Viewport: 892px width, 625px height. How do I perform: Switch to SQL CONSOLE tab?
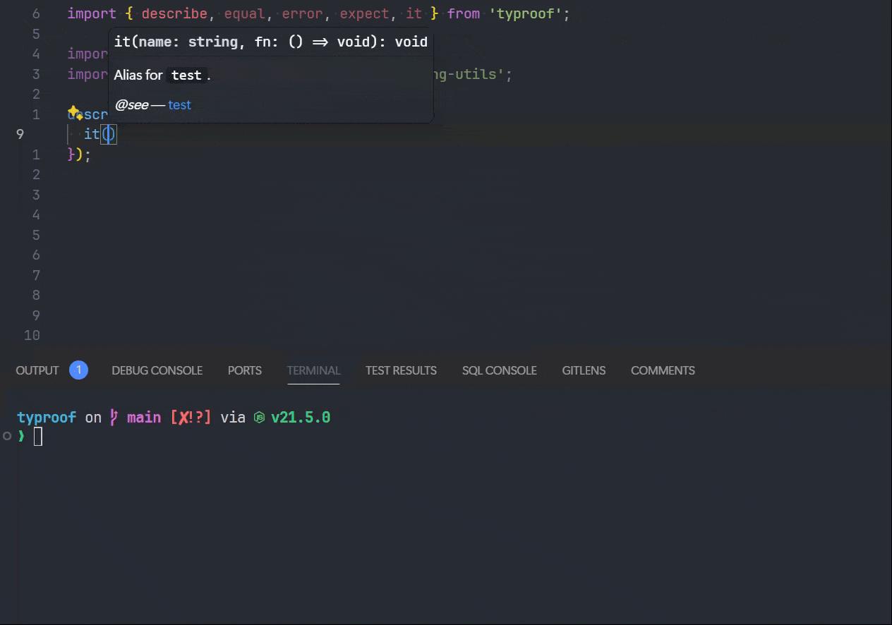pyautogui.click(x=499, y=370)
